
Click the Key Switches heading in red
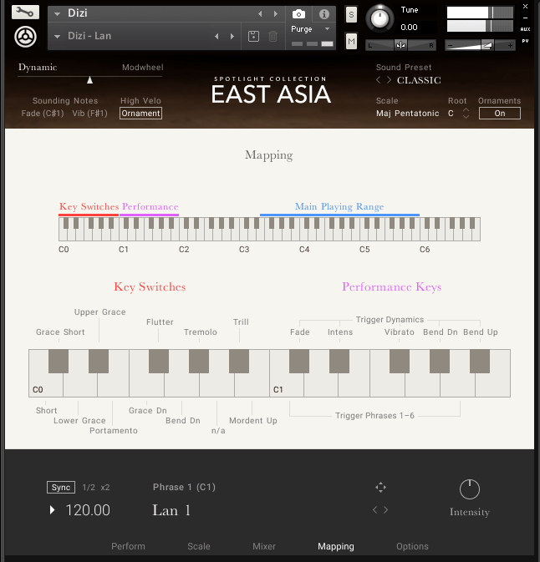(150, 286)
